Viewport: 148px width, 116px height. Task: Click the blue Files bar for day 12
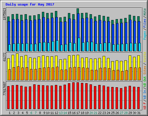click(57, 29)
